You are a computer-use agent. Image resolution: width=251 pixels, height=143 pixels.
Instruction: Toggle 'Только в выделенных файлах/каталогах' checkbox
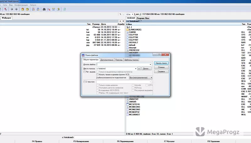[x=97, y=72]
